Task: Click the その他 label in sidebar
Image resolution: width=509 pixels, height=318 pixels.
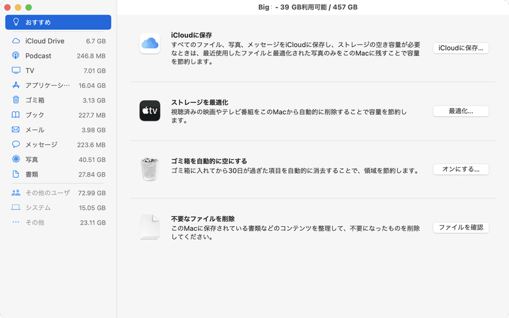Action: [x=35, y=223]
